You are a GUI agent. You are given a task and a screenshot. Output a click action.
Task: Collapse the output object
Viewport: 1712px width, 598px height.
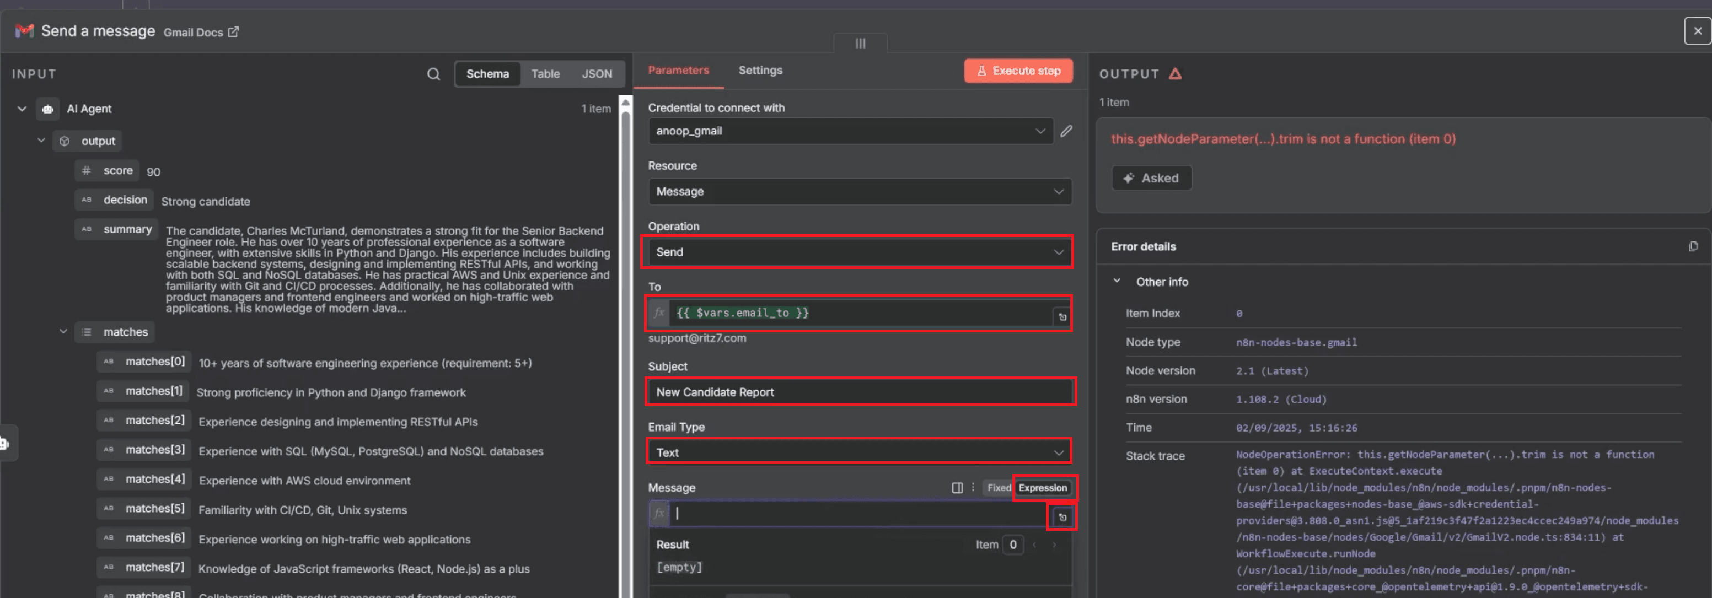pos(41,140)
